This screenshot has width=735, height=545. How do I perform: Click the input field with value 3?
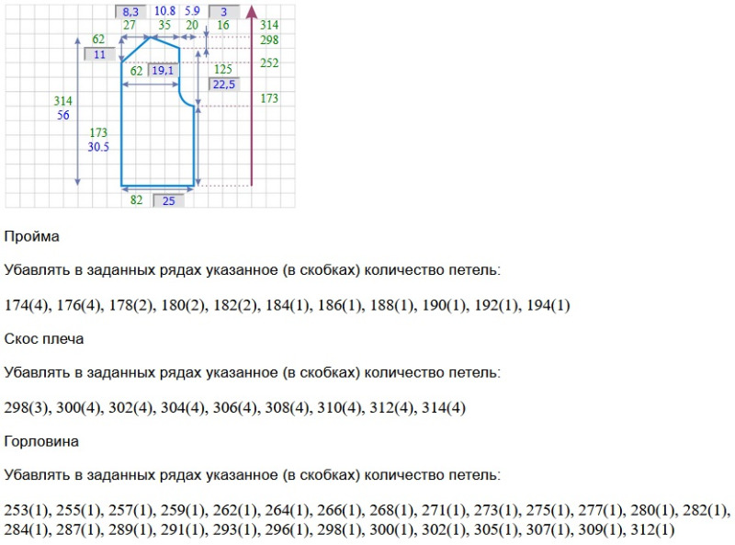pos(224,12)
